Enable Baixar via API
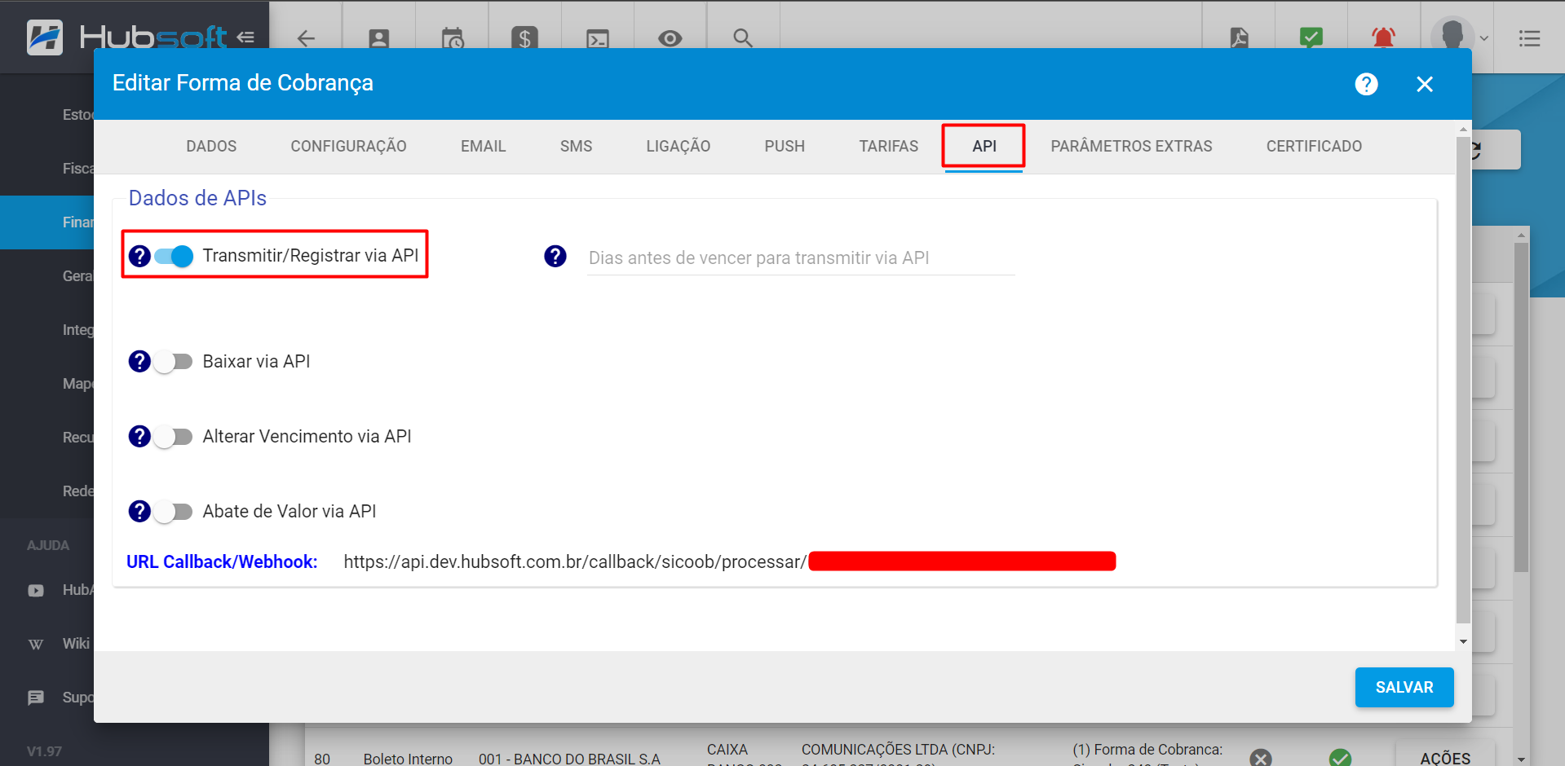Screen dimensions: 1565x766 [x=172, y=362]
